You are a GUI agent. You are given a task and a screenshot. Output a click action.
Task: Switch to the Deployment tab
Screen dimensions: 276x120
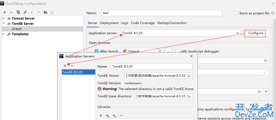(109, 23)
